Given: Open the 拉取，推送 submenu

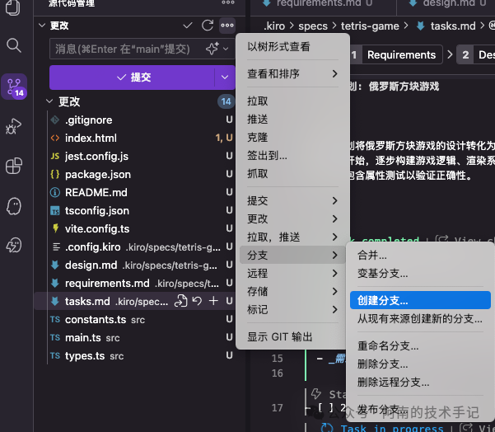Looking at the screenshot, I should (x=292, y=237).
